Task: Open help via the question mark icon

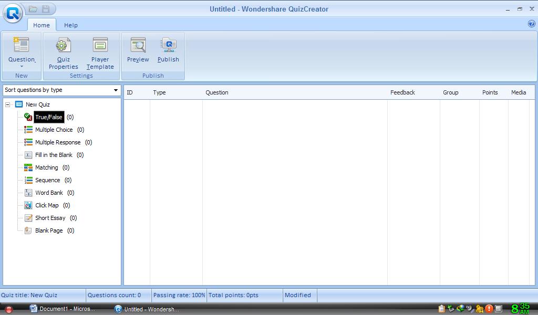Action: tap(532, 24)
